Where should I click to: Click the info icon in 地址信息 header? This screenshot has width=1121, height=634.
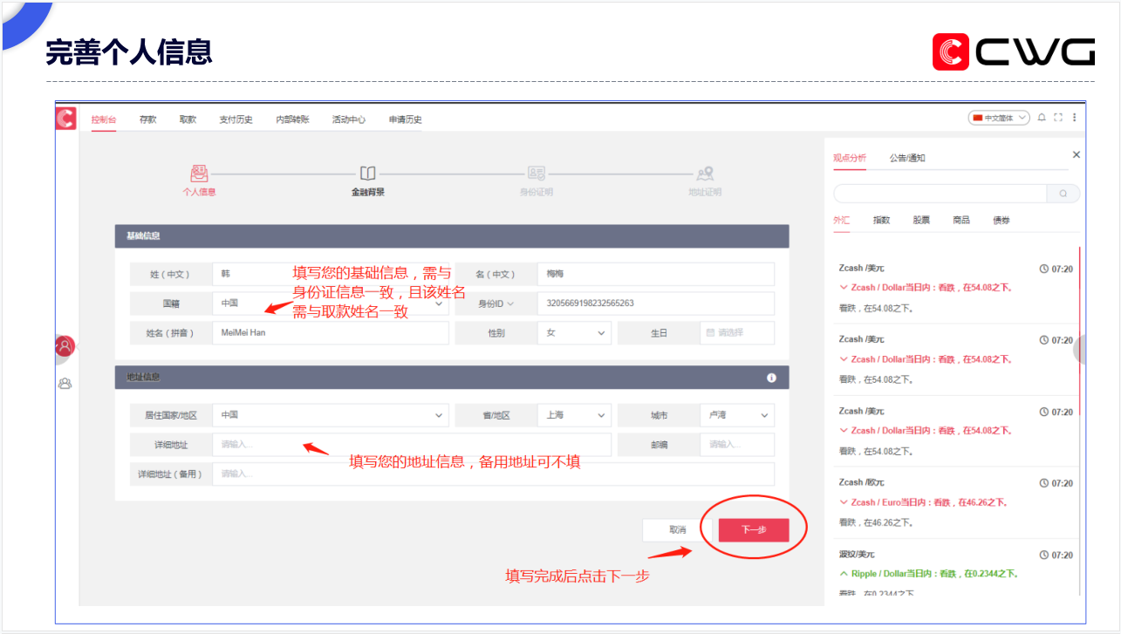tap(771, 378)
